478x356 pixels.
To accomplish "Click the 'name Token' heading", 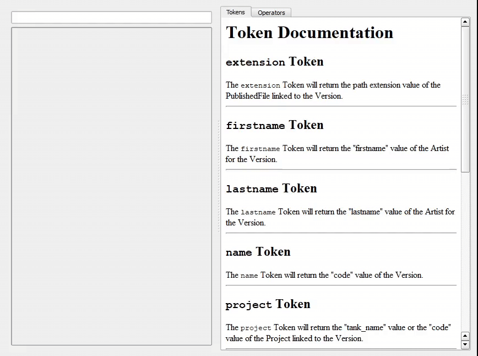I will coord(258,252).
